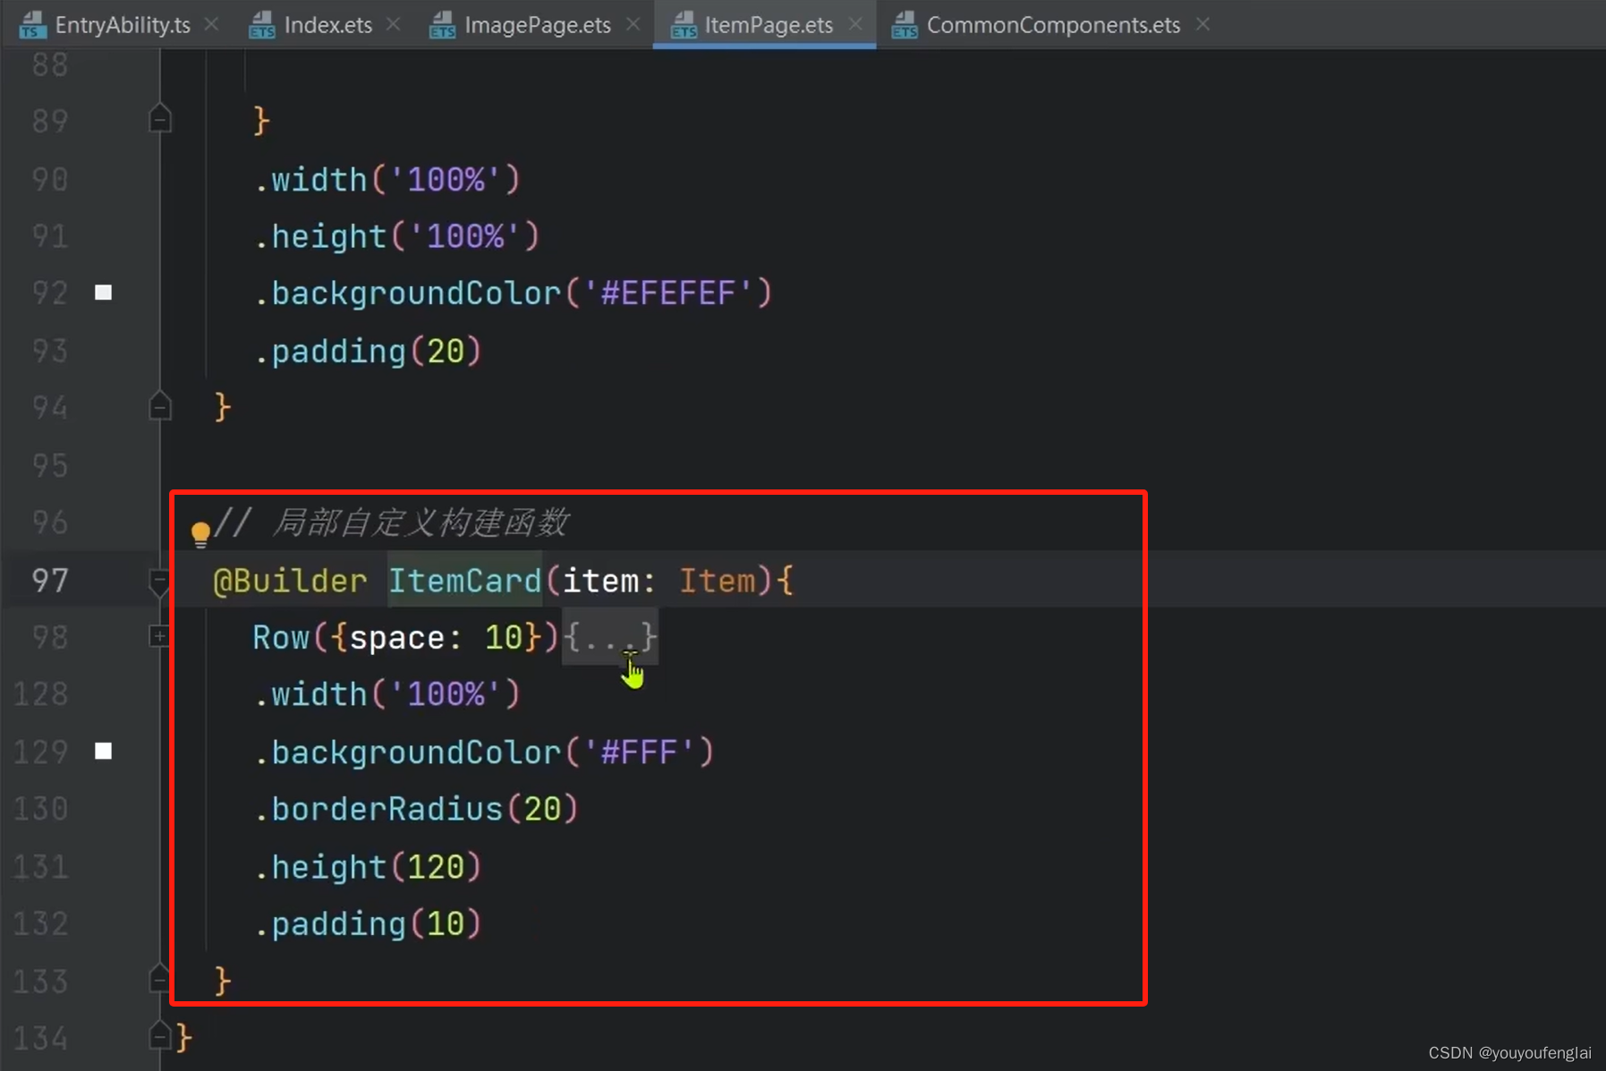Open the ImagePage.ets tab
The image size is (1606, 1071).
[x=537, y=24]
